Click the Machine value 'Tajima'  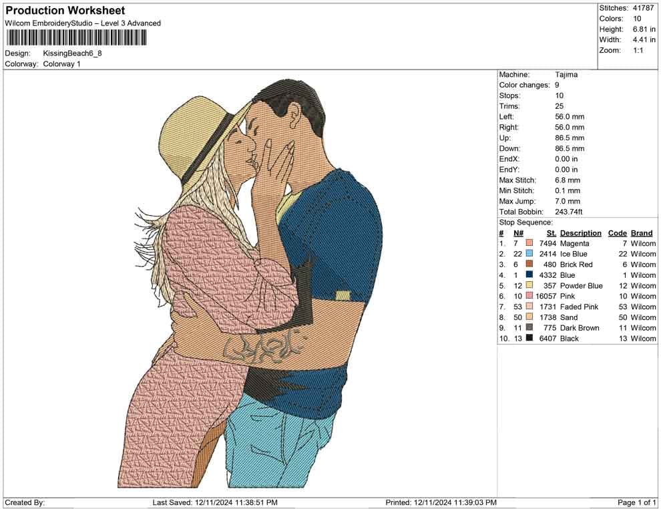(x=566, y=75)
